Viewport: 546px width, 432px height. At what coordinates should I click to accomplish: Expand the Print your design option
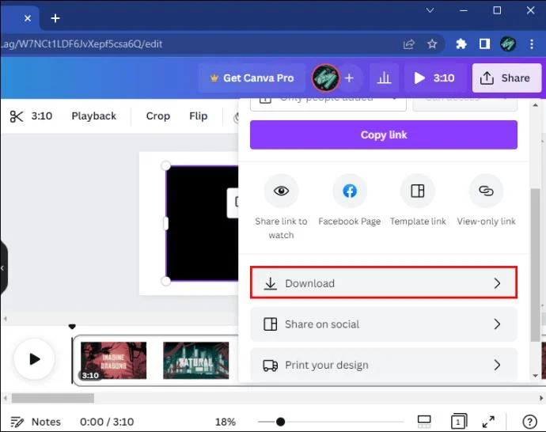(384, 365)
